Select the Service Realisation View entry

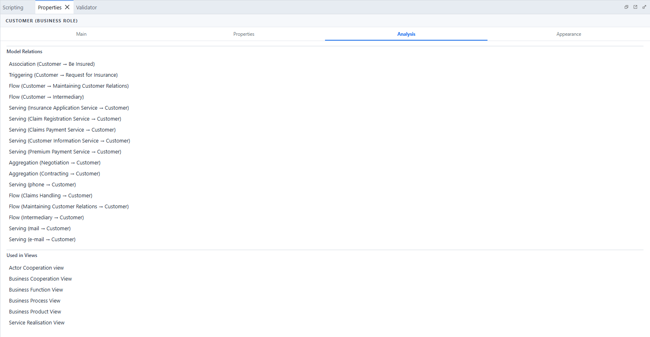(37, 323)
